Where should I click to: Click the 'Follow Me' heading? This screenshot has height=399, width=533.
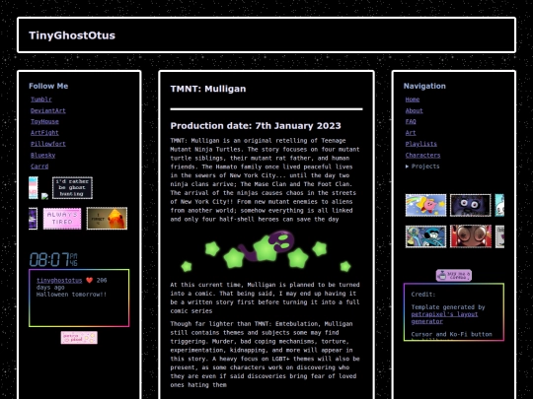(48, 86)
